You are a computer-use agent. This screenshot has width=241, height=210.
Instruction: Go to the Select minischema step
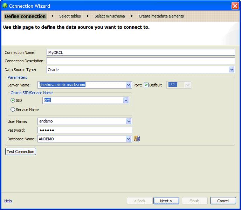pyautogui.click(x=110, y=16)
